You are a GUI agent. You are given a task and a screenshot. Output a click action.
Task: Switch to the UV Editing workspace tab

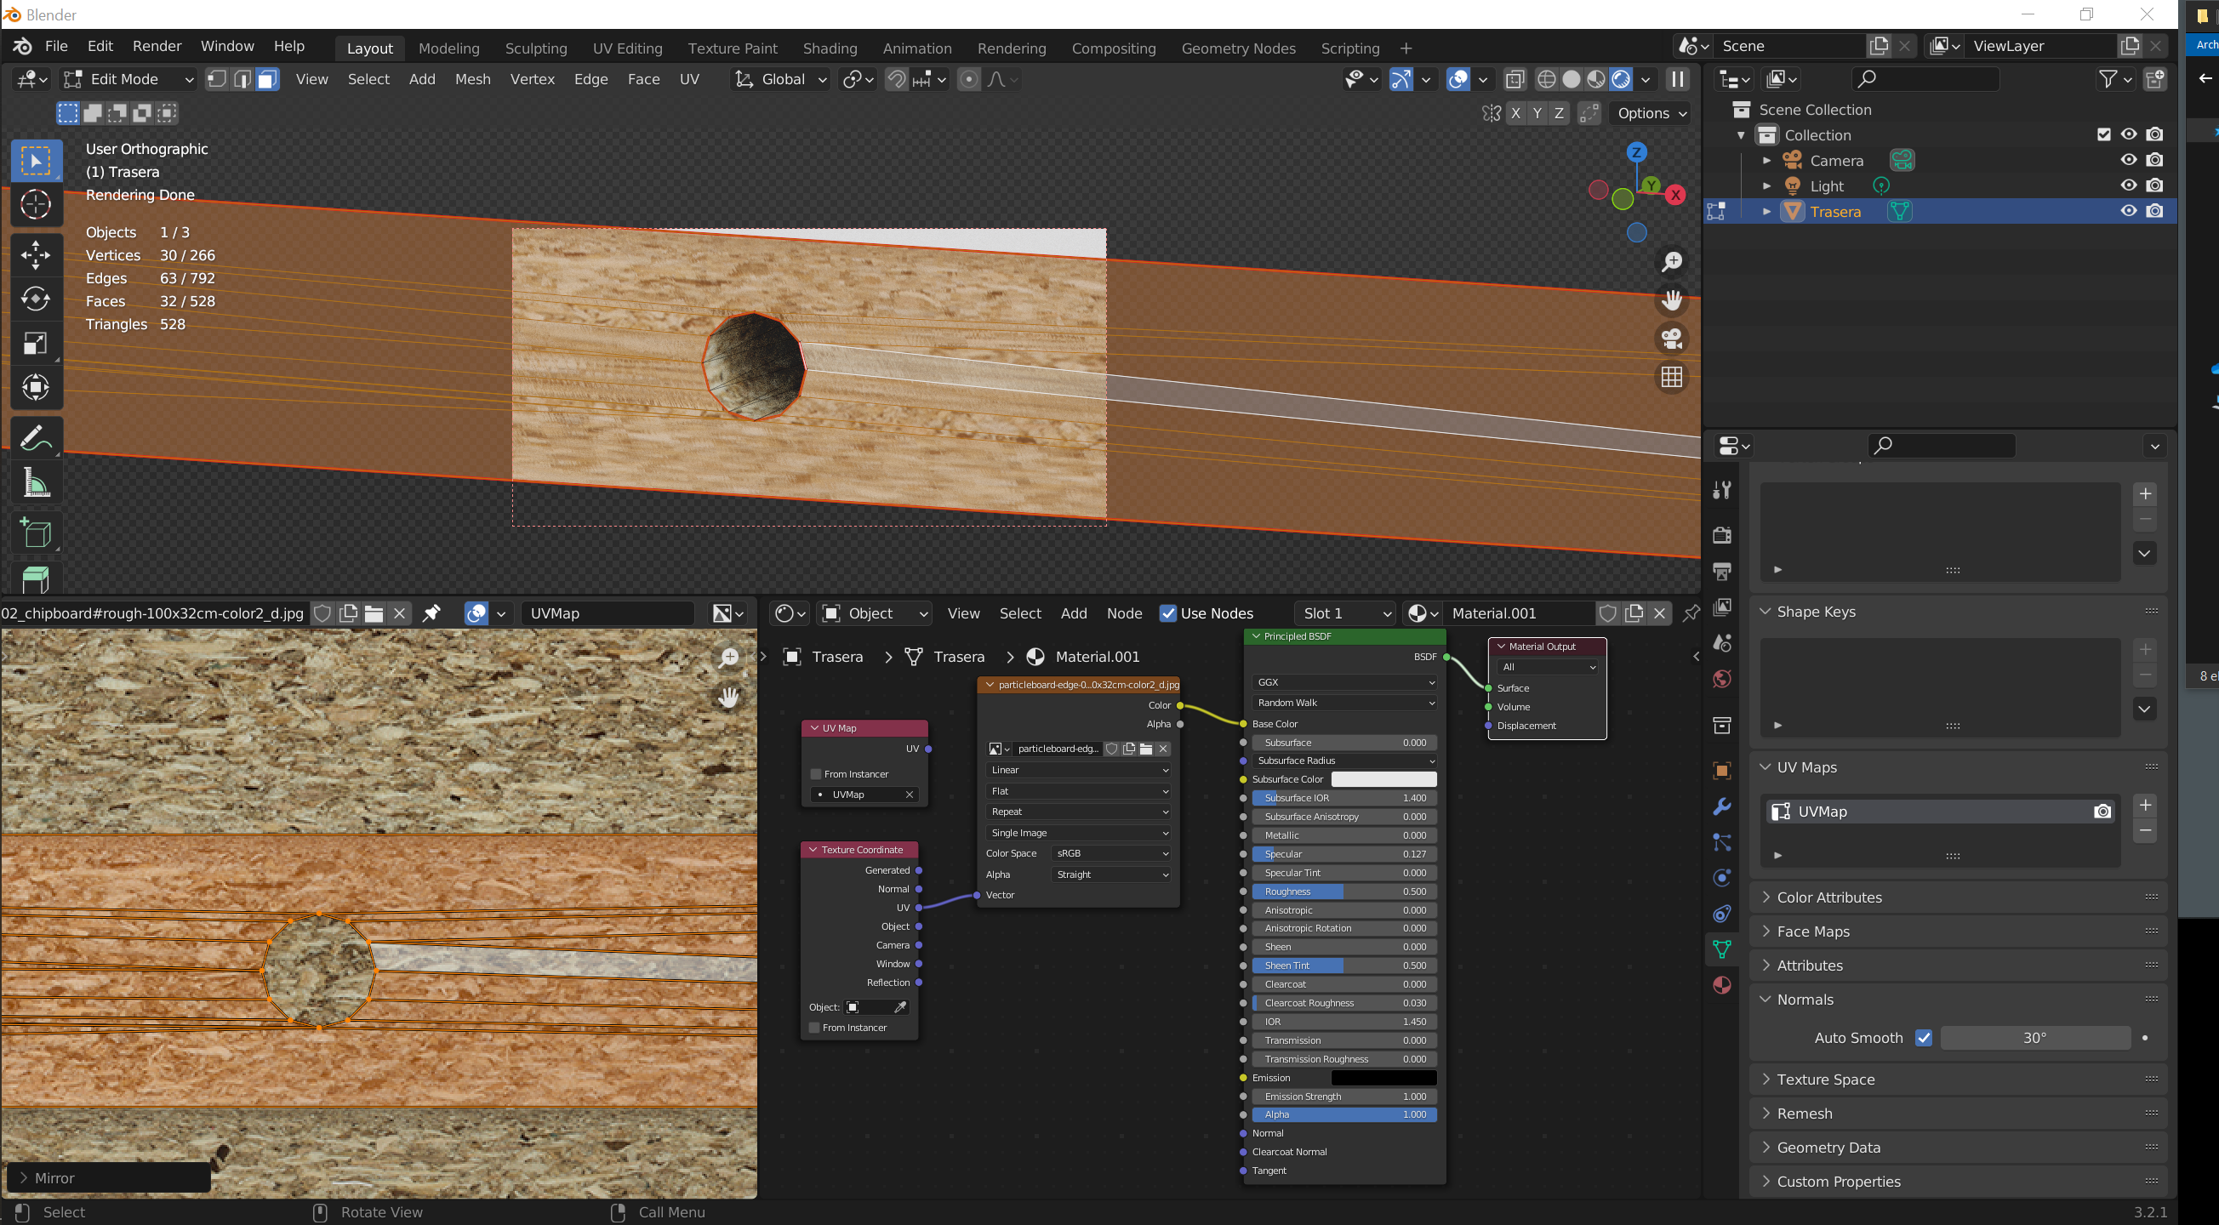point(626,48)
